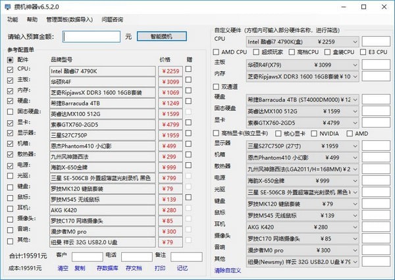Image resolution: width=395 pixels, height=280 pixels.
Task: Click the 打印 link
Action: (x=160, y=268)
